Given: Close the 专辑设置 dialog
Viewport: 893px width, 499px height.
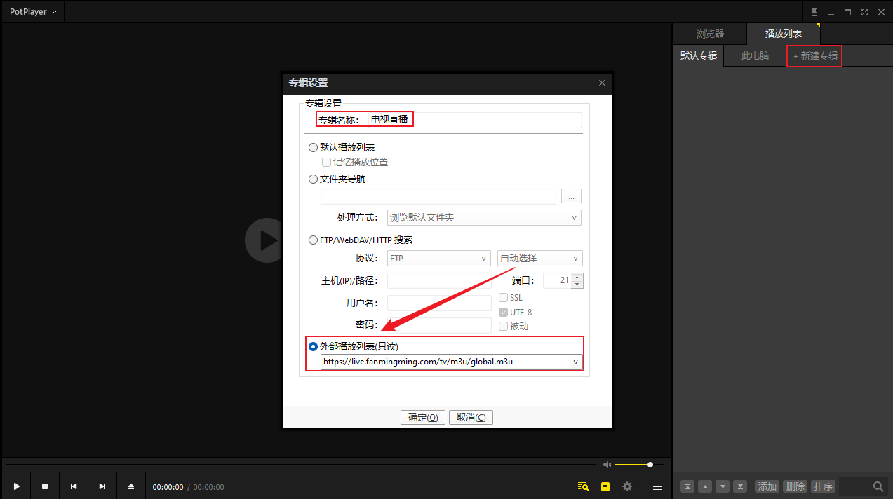Looking at the screenshot, I should pyautogui.click(x=602, y=83).
